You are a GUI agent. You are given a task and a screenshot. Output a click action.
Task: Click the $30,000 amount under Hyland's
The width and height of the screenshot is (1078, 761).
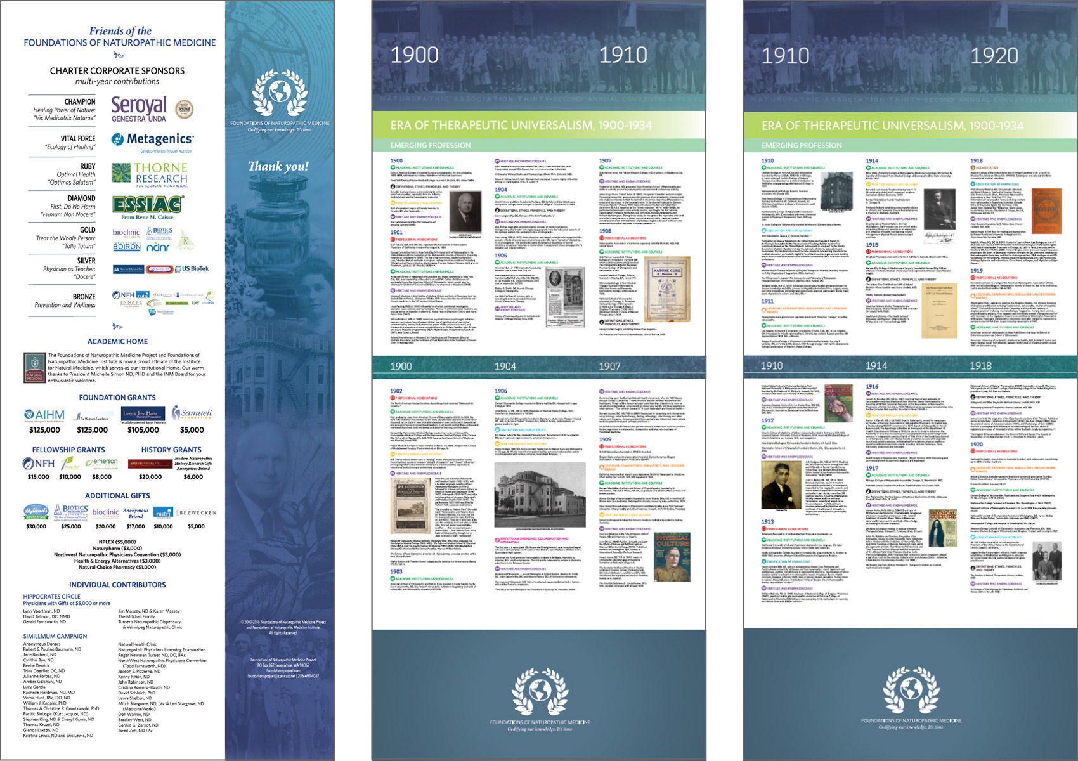click(x=36, y=526)
